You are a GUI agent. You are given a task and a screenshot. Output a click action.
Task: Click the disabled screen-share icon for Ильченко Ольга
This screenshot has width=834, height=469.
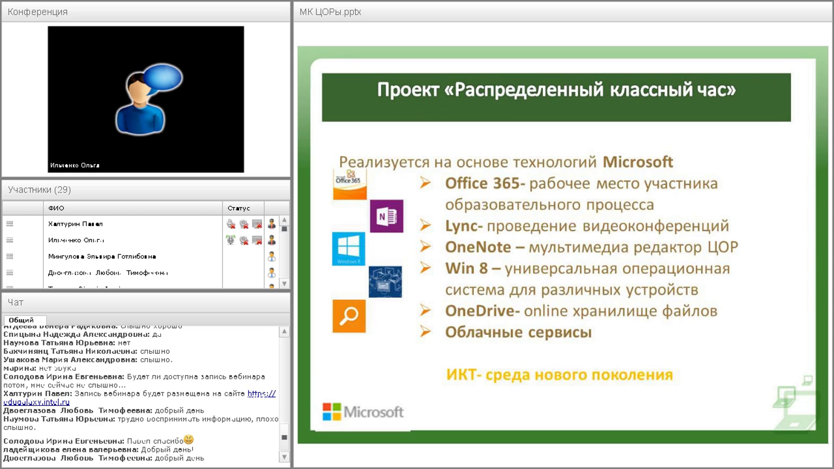[257, 240]
